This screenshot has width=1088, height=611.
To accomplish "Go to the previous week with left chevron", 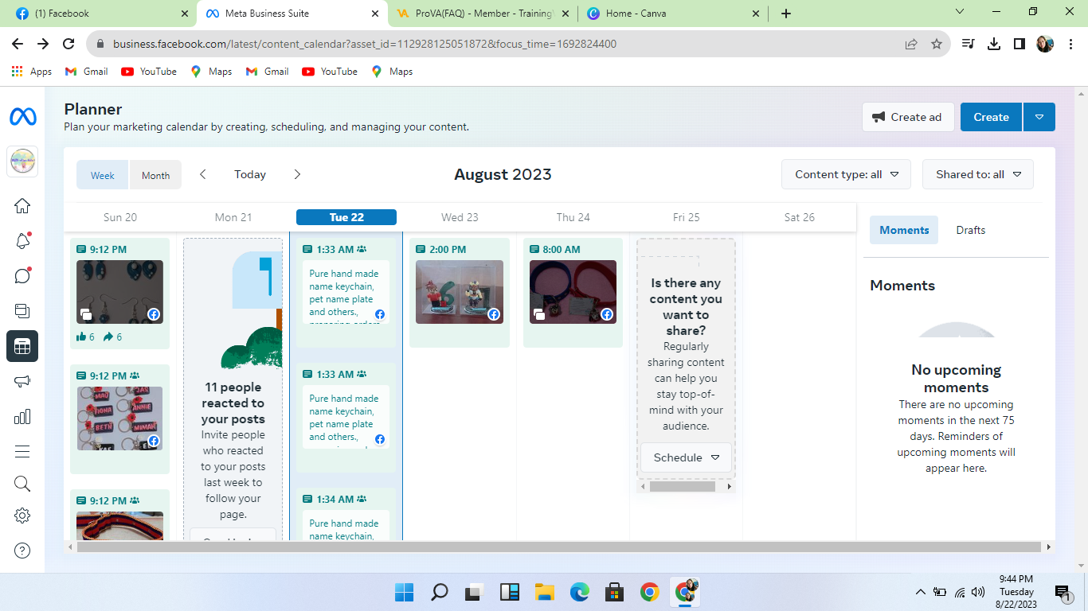I will [x=203, y=174].
